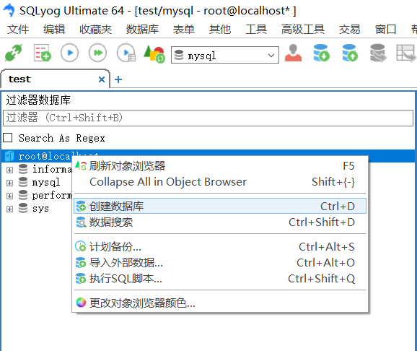Viewport: 417px width, 351px height.
Task: Click the performance_schema database icon
Action: [23, 195]
